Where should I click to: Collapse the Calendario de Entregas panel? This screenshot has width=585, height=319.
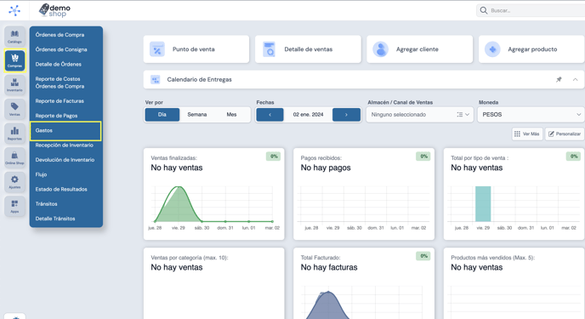(576, 79)
